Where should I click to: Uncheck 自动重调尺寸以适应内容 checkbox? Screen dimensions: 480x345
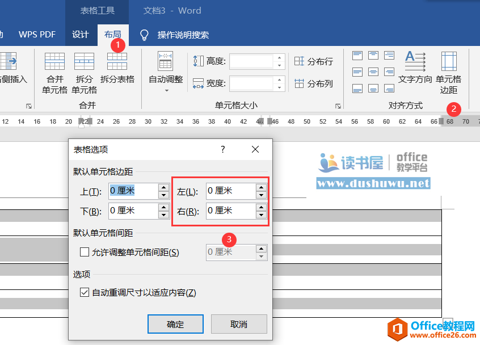click(85, 293)
